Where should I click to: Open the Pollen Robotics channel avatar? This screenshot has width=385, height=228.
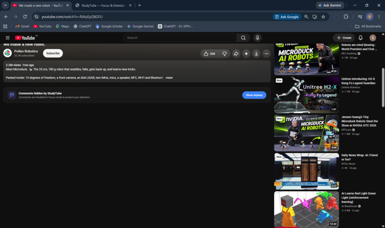coord(8,53)
